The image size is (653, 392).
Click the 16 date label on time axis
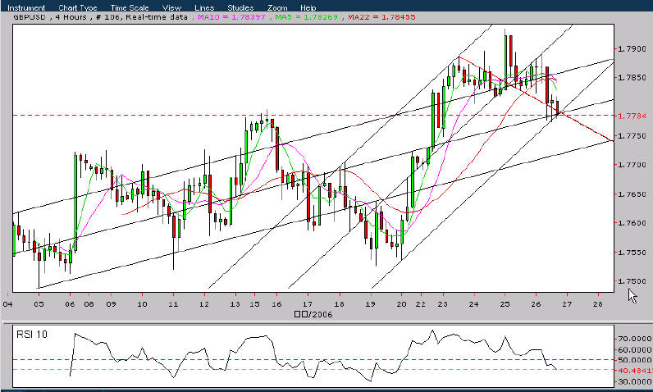276,304
